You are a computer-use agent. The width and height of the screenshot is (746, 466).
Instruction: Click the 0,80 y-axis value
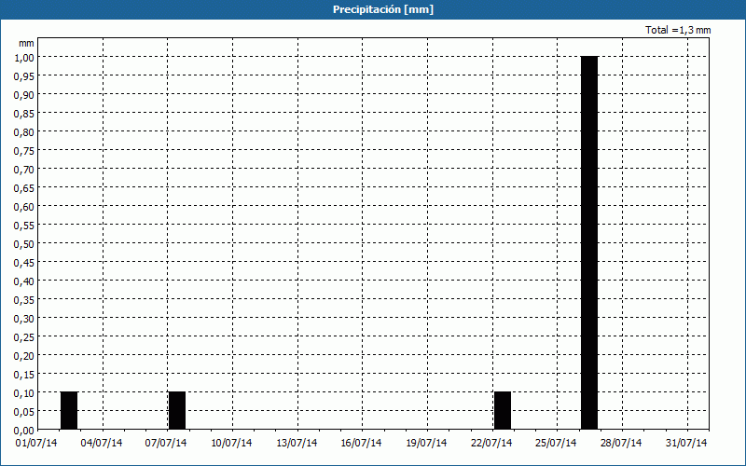[x=24, y=131]
